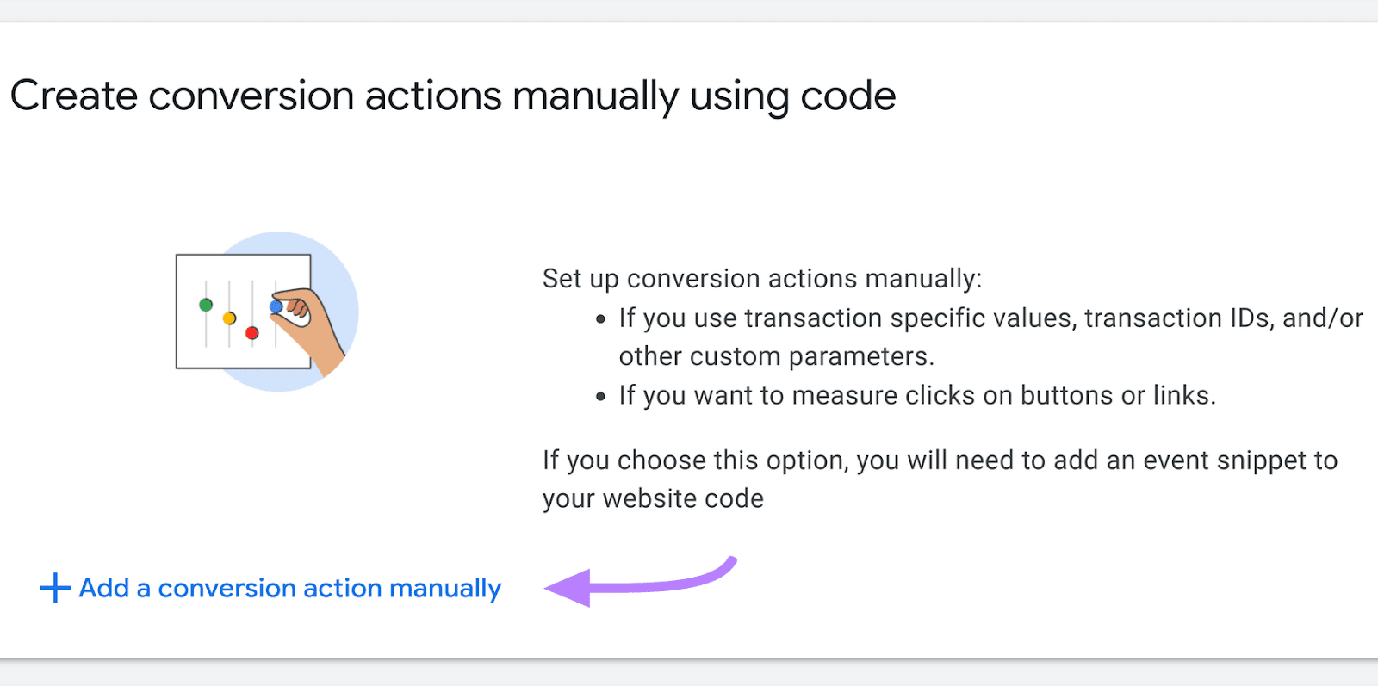Click the first bullet point marker
Viewport: 1378px width, 686px height.
click(601, 318)
